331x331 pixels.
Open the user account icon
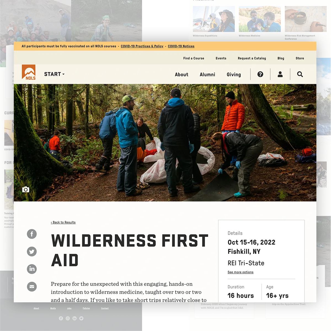coord(280,74)
